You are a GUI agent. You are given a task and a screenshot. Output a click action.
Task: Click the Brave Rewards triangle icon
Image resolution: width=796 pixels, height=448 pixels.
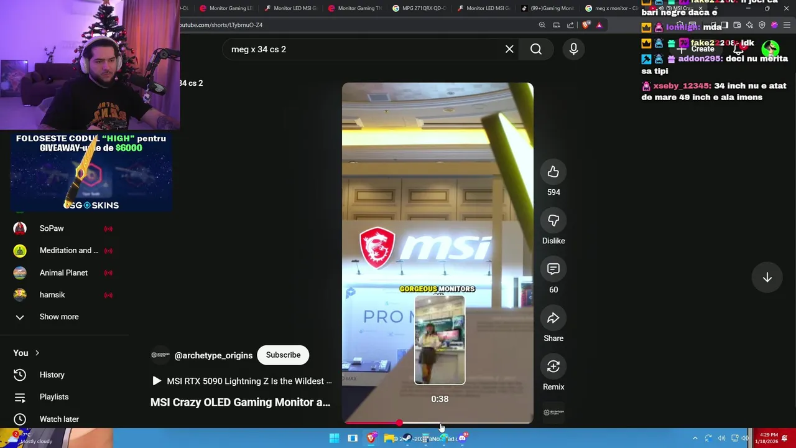click(599, 25)
